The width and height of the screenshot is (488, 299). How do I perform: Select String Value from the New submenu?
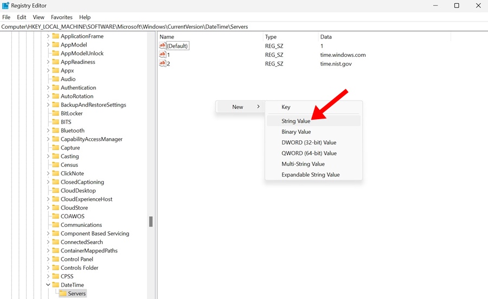pyautogui.click(x=314, y=121)
